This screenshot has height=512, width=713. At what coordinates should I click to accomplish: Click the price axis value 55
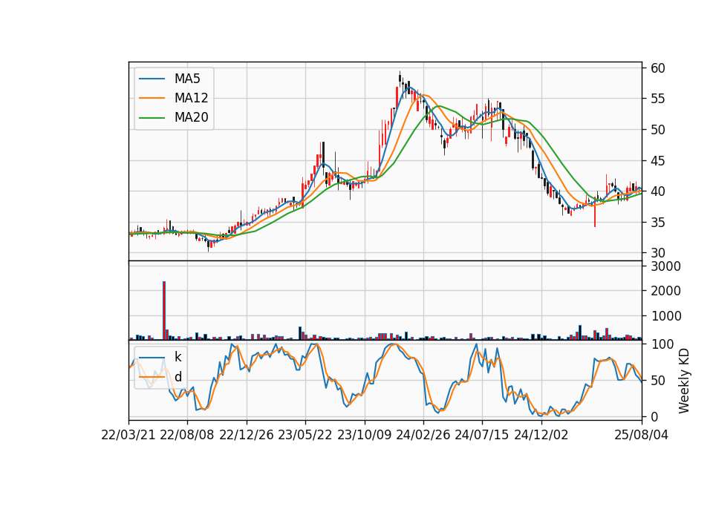coord(658,99)
